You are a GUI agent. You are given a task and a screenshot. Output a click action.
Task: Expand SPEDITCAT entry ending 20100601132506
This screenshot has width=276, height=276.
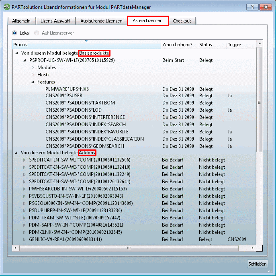(24, 160)
